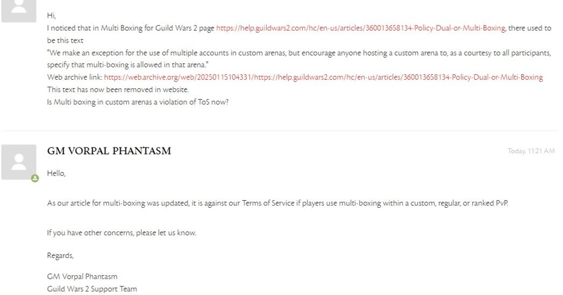Open the help.guildwars2.com Dual-or-Multi-Boxing policy link

click(361, 28)
